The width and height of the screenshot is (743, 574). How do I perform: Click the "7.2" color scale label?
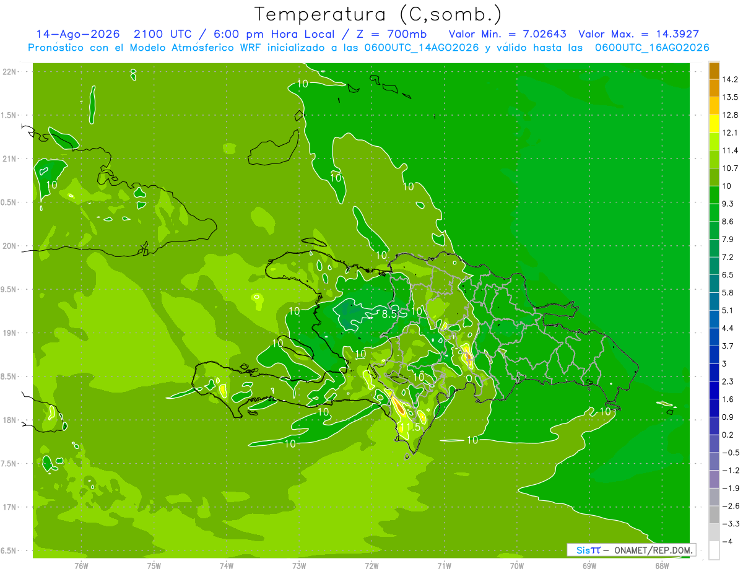click(x=728, y=257)
